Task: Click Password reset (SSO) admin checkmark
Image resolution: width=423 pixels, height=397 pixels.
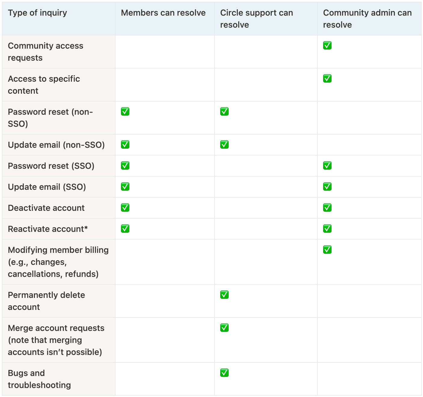Action: pos(327,166)
